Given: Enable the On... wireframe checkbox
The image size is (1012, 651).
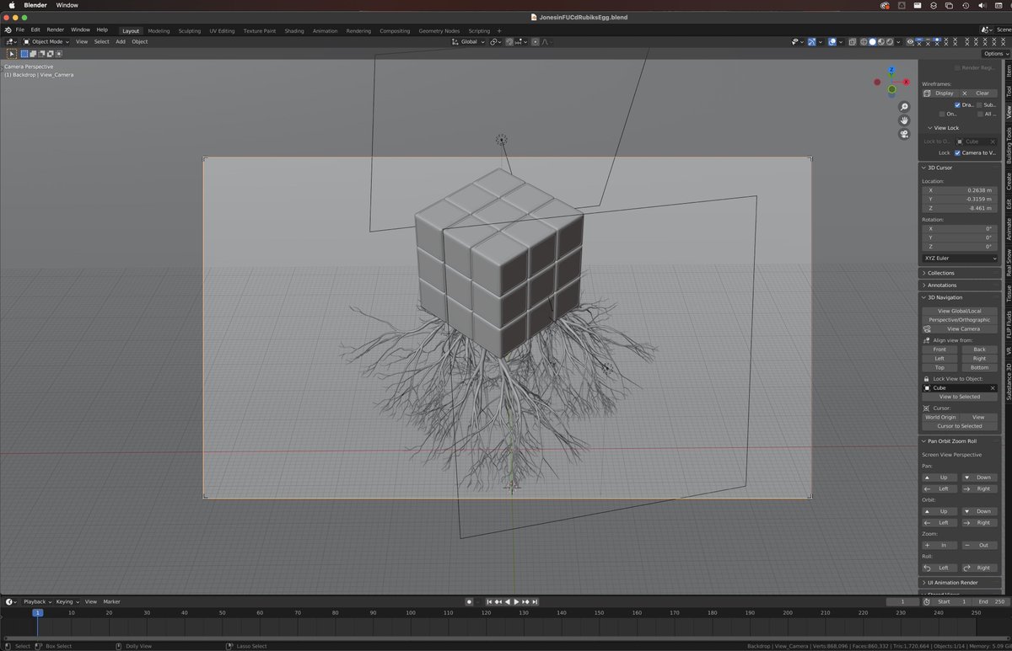Looking at the screenshot, I should pos(942,114).
